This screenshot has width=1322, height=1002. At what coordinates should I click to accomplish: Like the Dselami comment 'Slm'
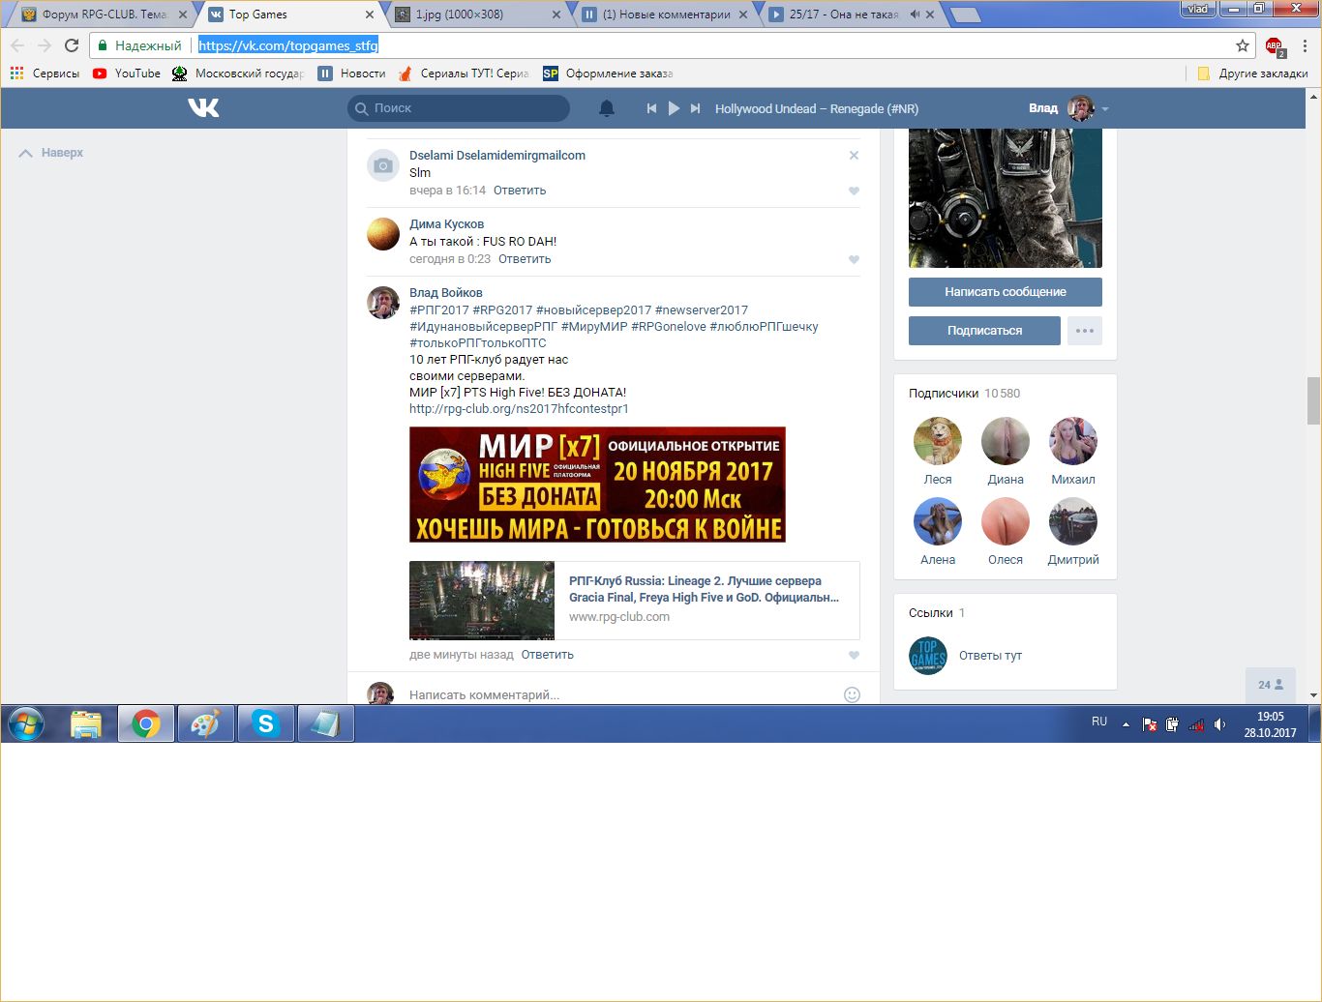click(854, 191)
